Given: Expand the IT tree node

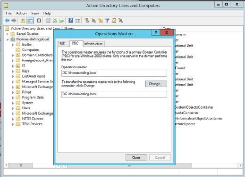Looking at the screenshot, I should point(13,66).
